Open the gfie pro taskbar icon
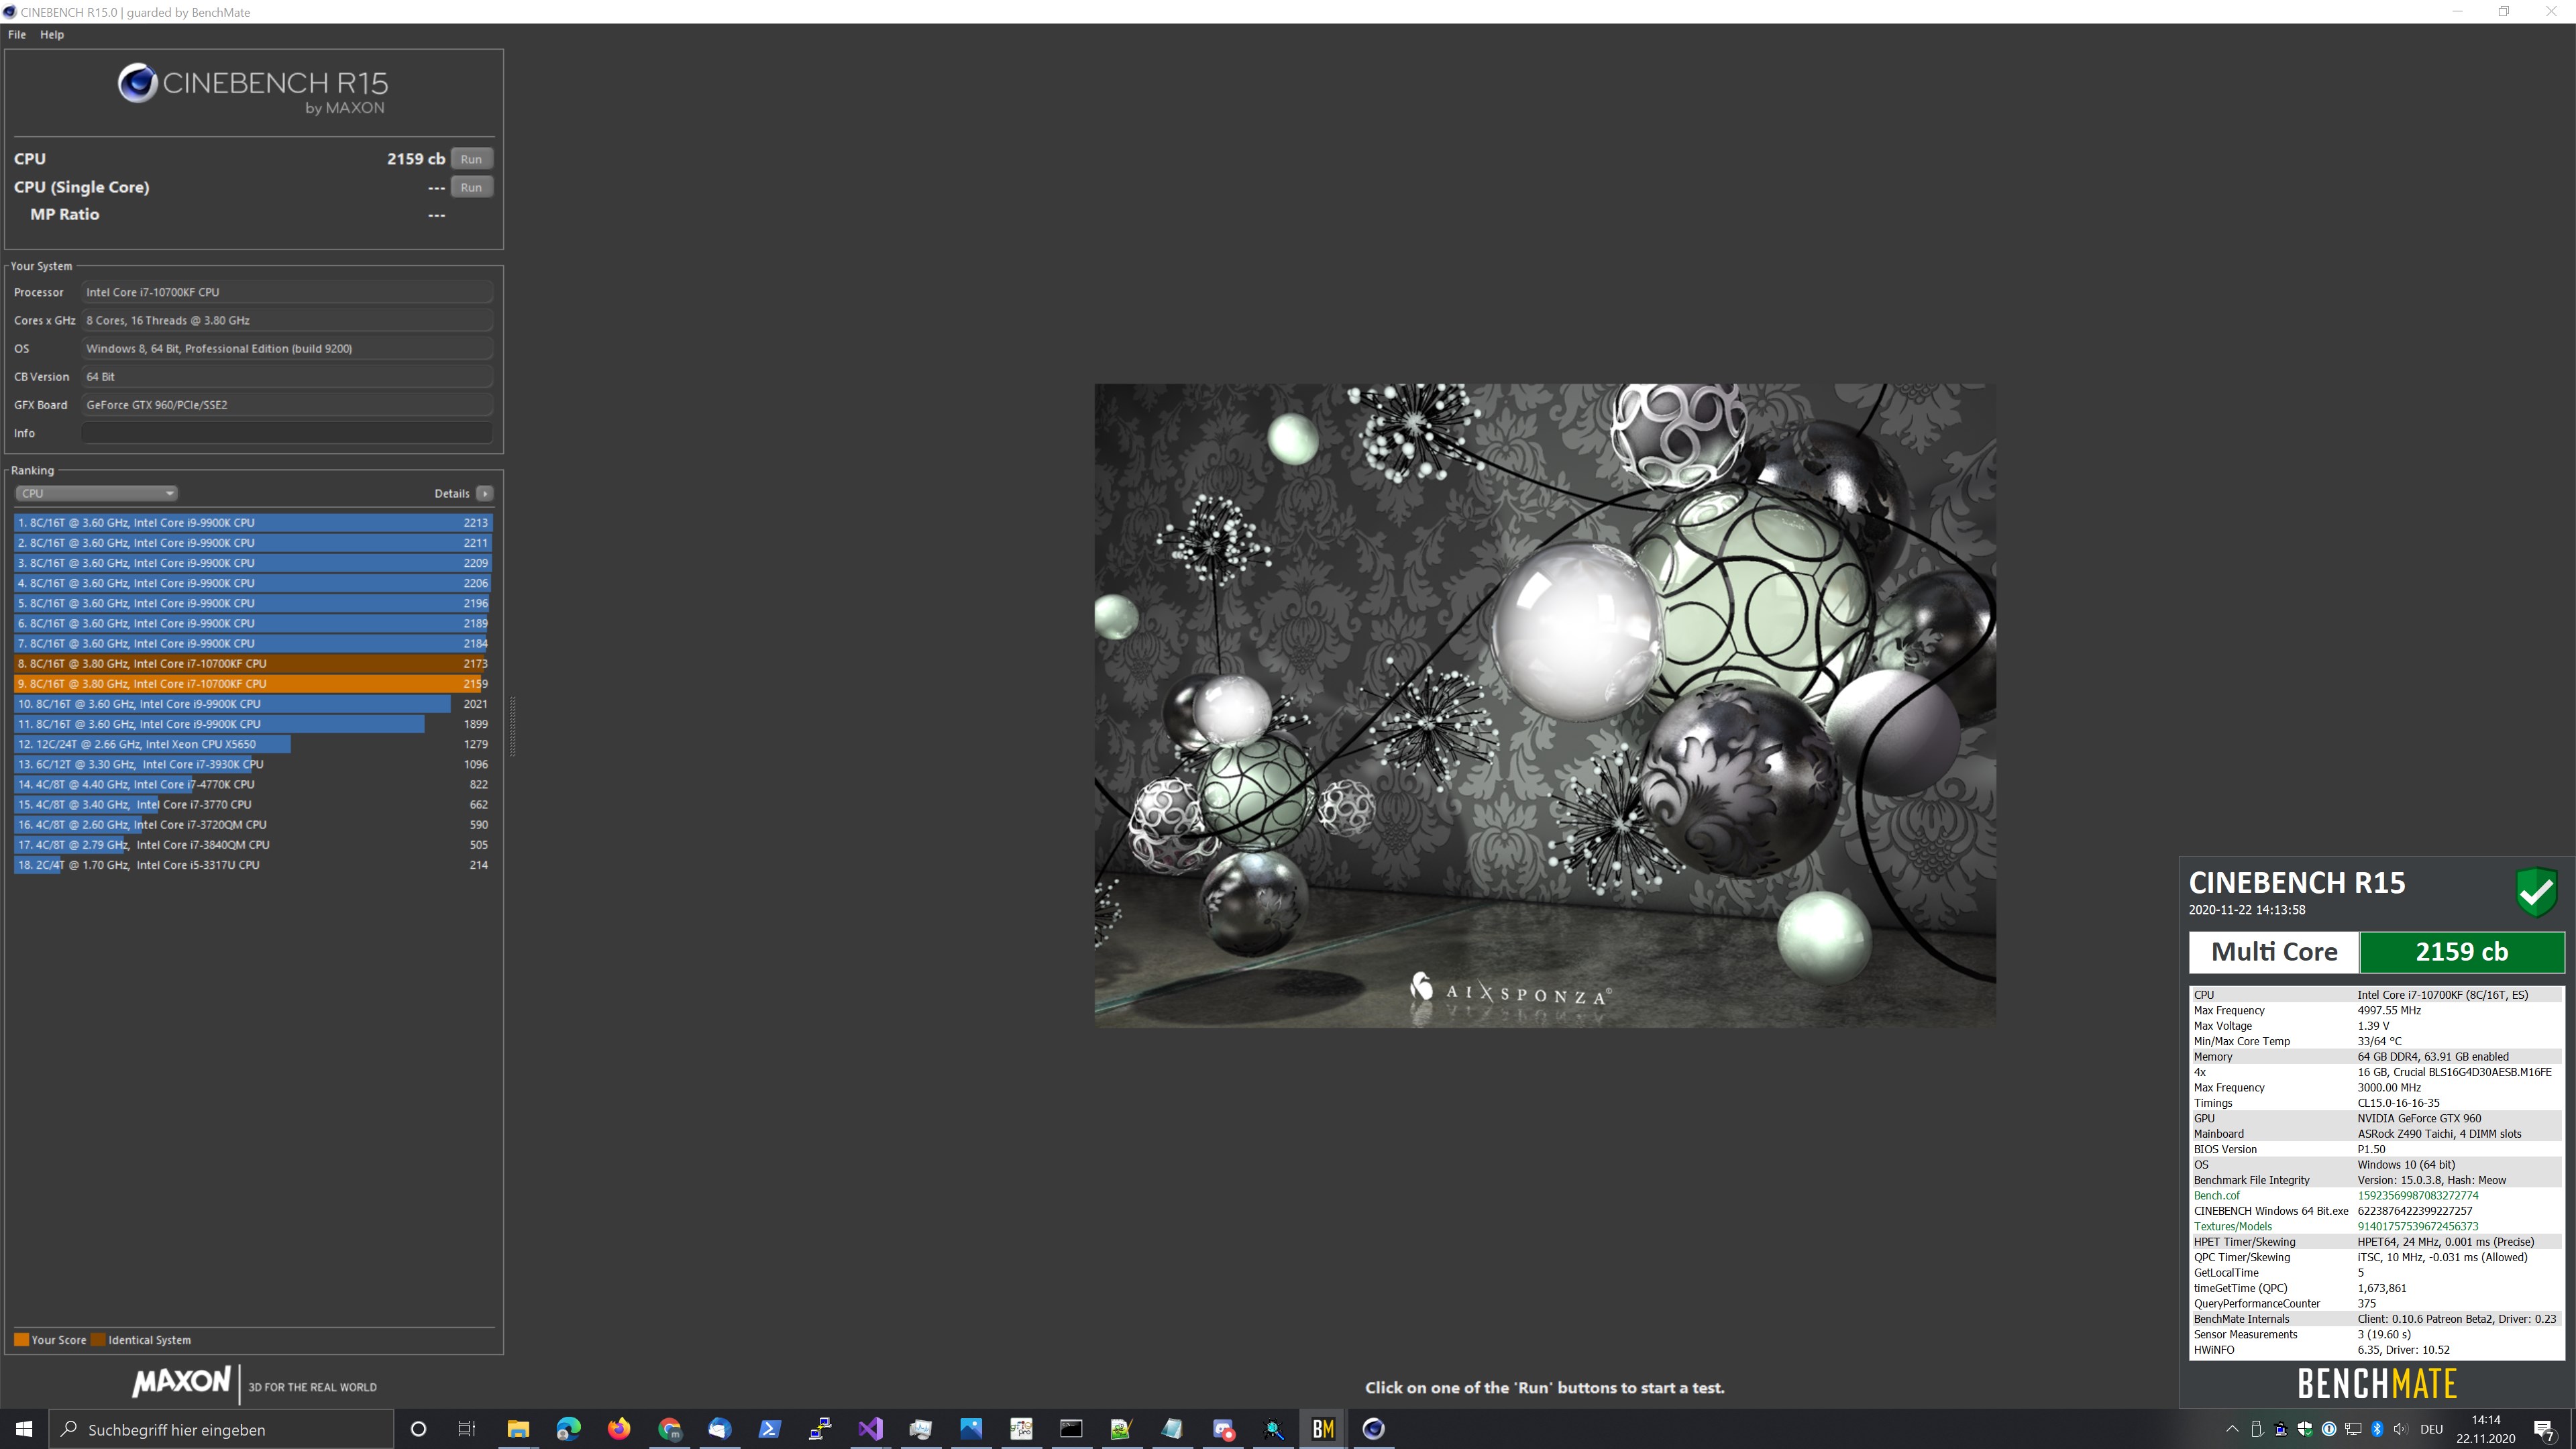Image resolution: width=2576 pixels, height=1449 pixels. point(1021,1429)
